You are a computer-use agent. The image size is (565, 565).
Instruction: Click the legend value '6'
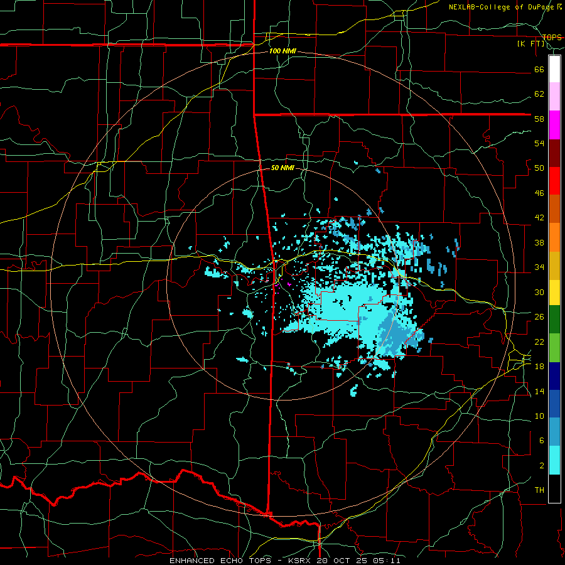coord(542,441)
